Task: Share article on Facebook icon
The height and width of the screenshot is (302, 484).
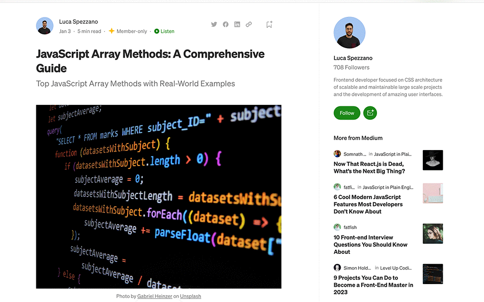Action: (x=226, y=24)
